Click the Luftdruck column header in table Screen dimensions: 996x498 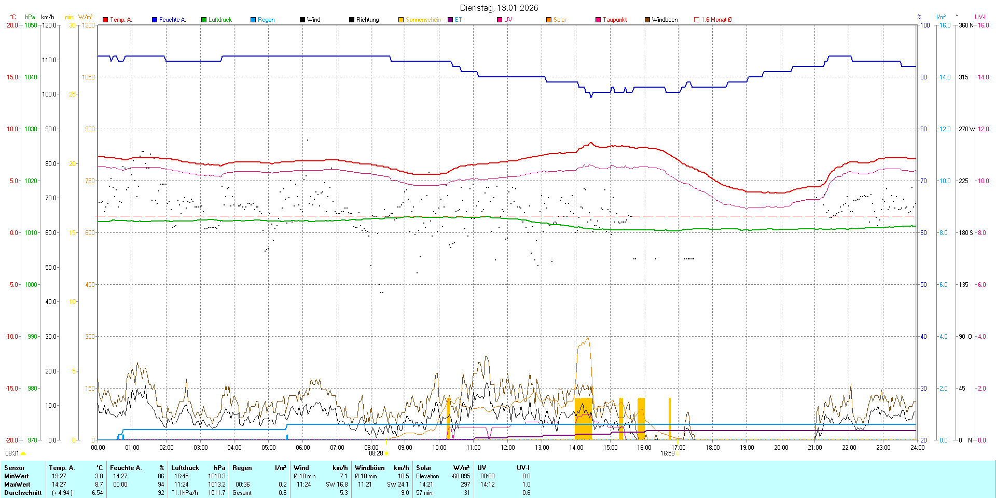[x=185, y=468]
